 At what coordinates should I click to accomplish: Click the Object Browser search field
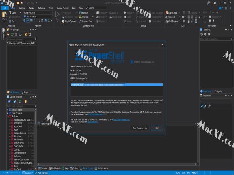point(21,106)
